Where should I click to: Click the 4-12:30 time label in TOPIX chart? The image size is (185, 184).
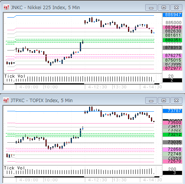point(97,180)
